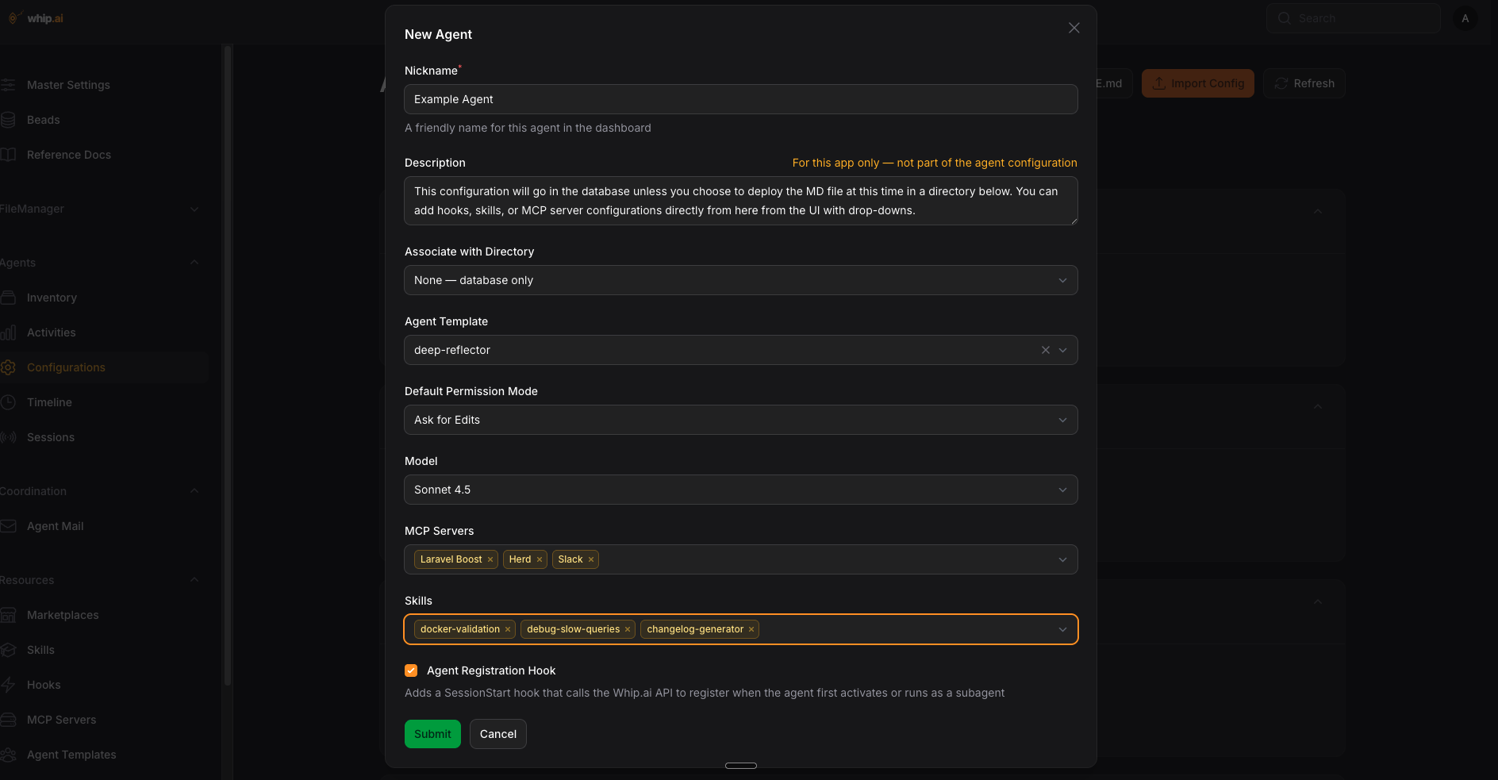Open Agent Templates via its icon
The width and height of the screenshot is (1498, 780).
[9, 754]
